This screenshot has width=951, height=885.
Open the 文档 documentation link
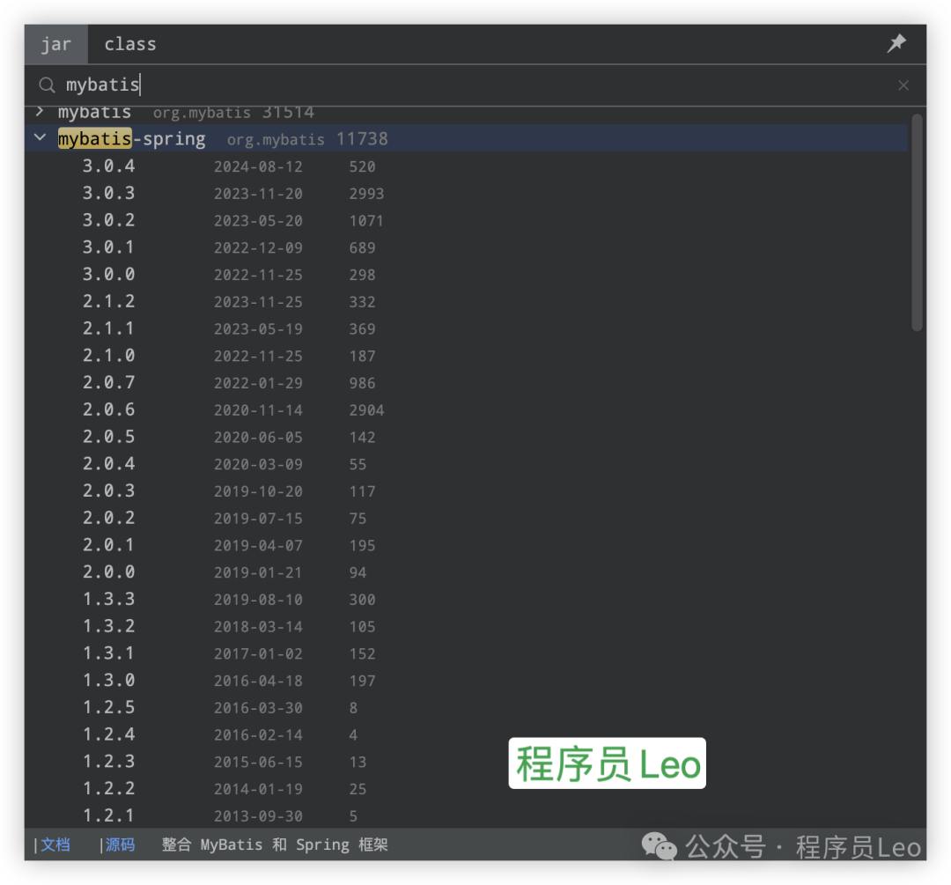[x=55, y=844]
